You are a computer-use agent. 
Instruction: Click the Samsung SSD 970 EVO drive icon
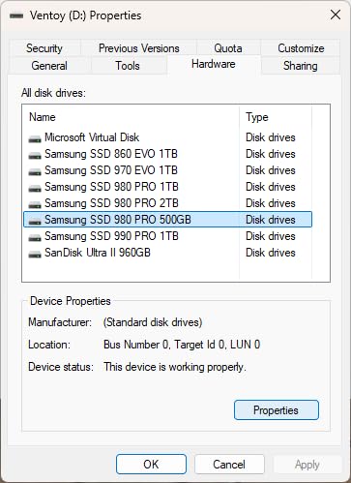35,171
